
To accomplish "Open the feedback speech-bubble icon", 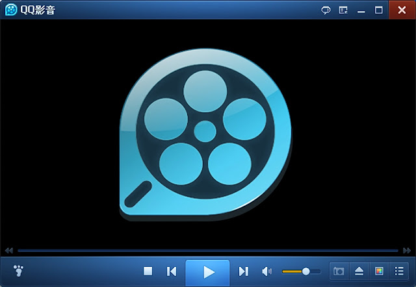I will point(326,10).
